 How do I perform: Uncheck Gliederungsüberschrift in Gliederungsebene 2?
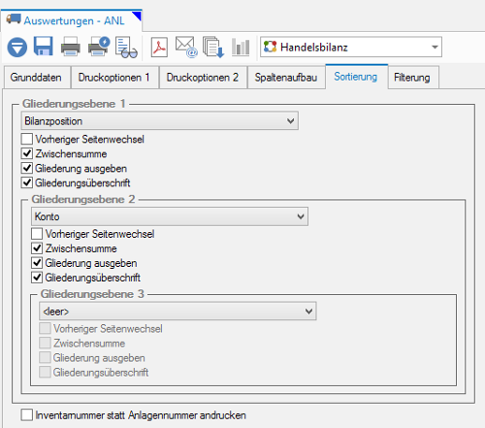click(x=37, y=278)
